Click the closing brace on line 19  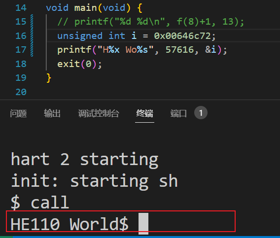[49, 78]
